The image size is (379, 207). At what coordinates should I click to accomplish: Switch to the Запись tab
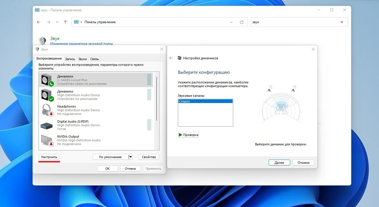click(70, 59)
